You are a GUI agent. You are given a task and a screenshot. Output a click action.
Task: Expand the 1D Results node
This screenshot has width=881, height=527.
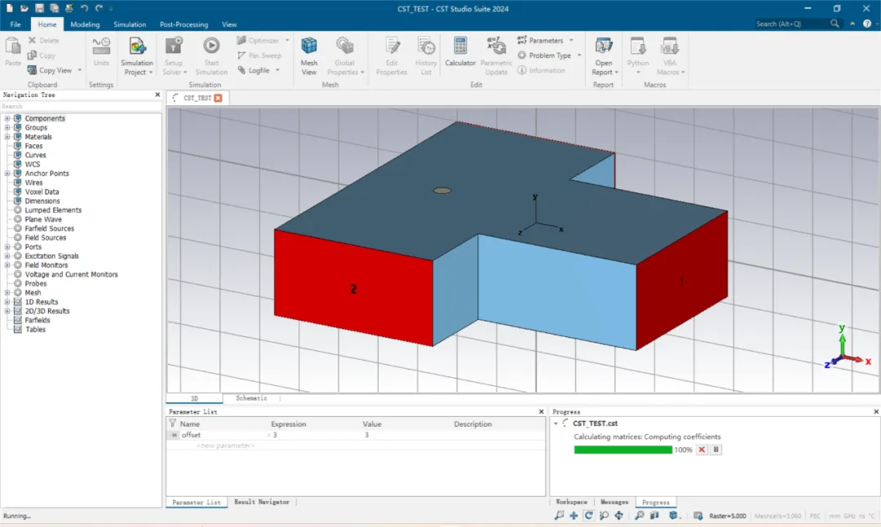coord(7,302)
